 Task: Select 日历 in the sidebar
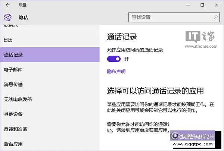[x=8, y=40]
